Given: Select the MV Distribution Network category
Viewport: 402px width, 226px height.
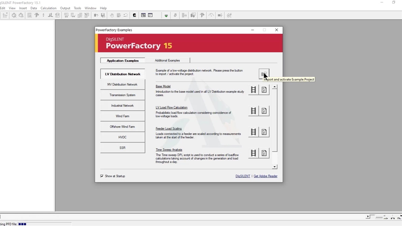Looking at the screenshot, I should tap(122, 84).
